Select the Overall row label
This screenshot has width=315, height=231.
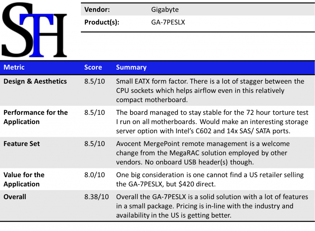(x=15, y=197)
